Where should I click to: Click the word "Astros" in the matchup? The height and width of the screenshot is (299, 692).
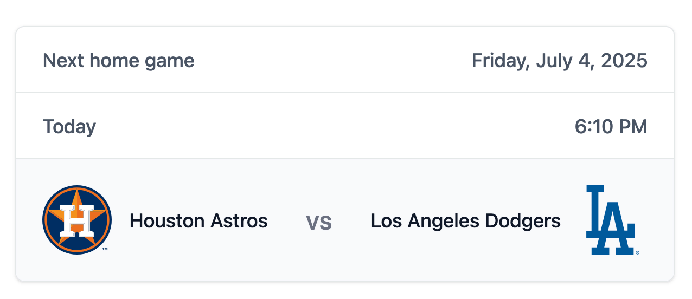(x=239, y=221)
